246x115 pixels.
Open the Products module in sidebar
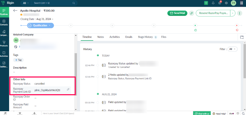pyautogui.click(x=4, y=44)
